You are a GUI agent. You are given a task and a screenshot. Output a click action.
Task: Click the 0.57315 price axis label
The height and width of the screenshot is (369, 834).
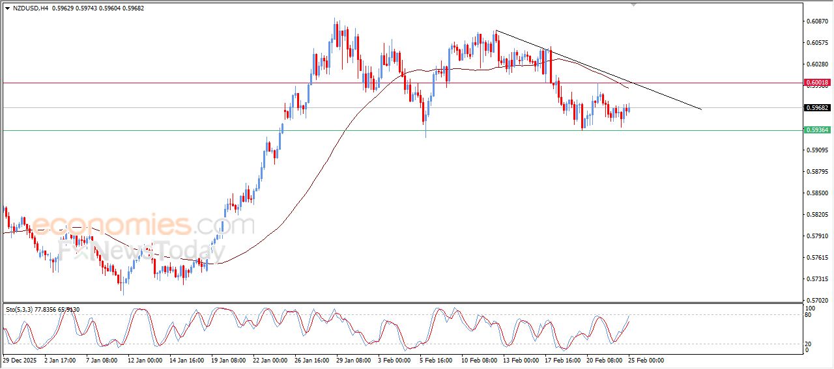pos(816,279)
